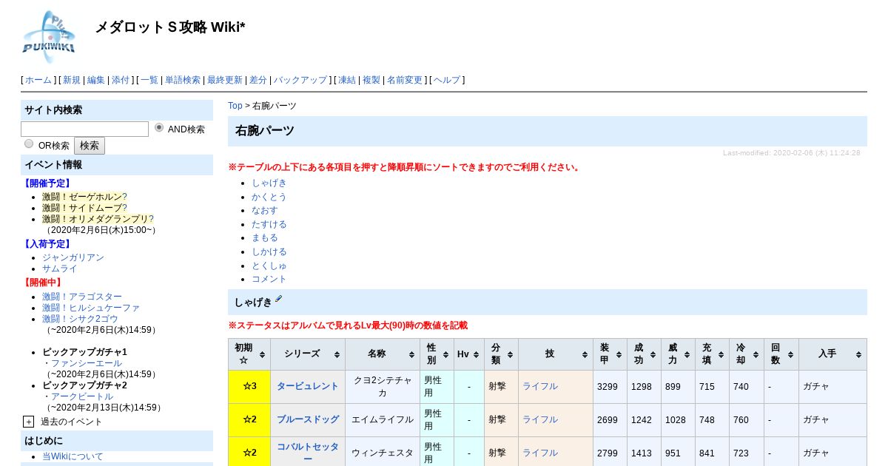Image resolution: width=888 pixels, height=466 pixels.
Task: Click the edit pencil icon beside しゃげき
Action: point(279,300)
